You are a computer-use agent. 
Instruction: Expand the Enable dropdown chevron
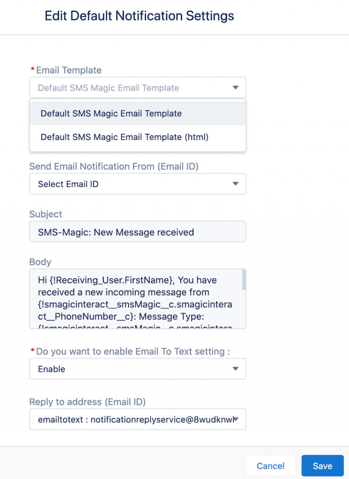[x=235, y=369]
